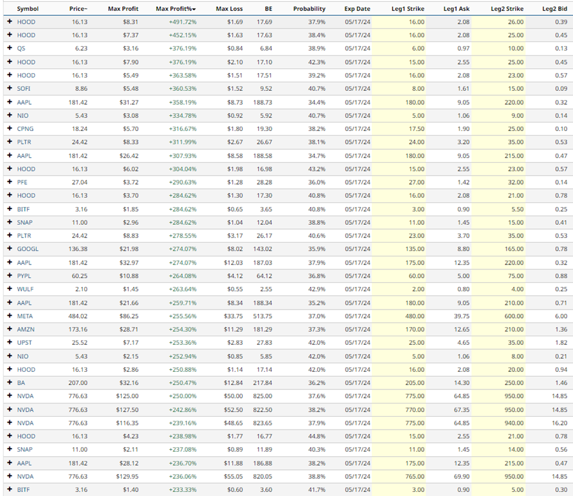Click the plus icon next to PYPL

point(9,276)
